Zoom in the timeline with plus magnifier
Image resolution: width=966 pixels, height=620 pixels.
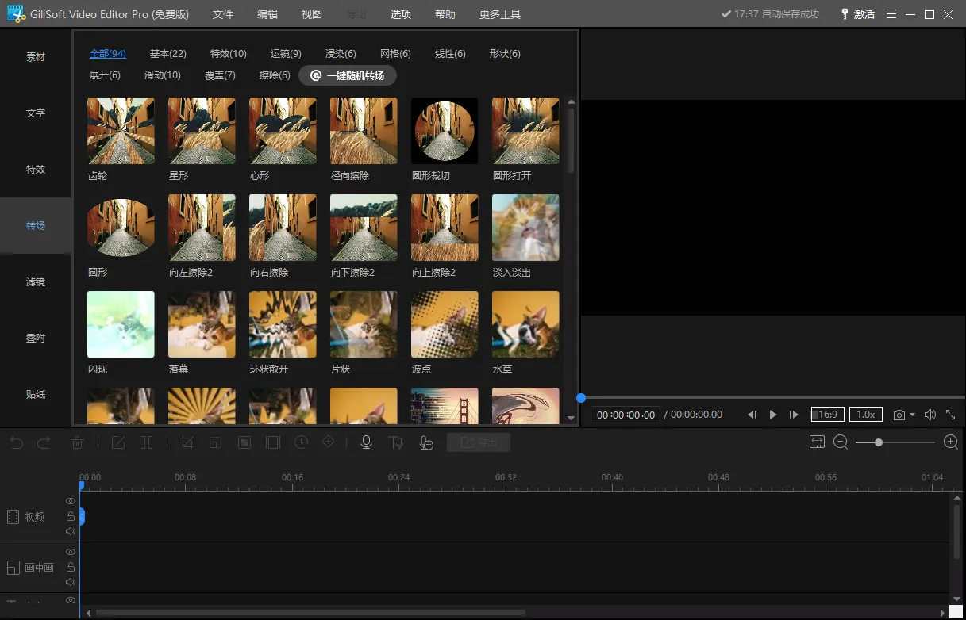pyautogui.click(x=950, y=442)
